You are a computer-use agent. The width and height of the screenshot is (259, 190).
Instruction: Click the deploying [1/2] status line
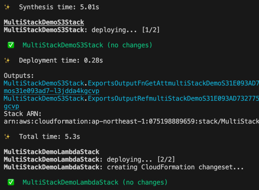pos(82,30)
